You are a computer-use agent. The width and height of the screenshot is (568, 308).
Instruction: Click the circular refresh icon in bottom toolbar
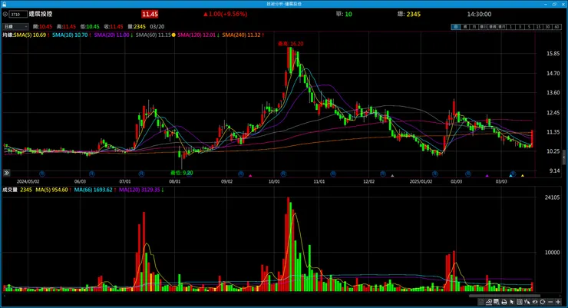542,302
